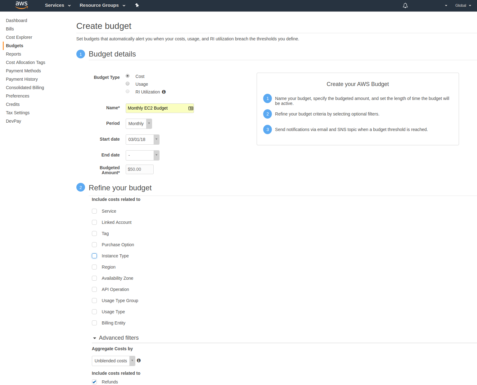This screenshot has width=477, height=385.
Task: Collapse the Advanced filters section
Action: [95, 338]
